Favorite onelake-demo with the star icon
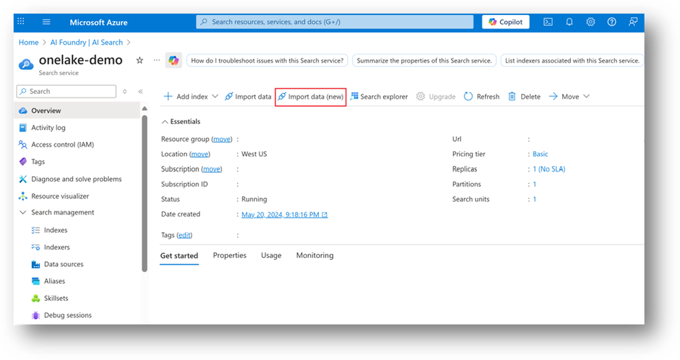This screenshot has height=360, width=680. [x=140, y=60]
